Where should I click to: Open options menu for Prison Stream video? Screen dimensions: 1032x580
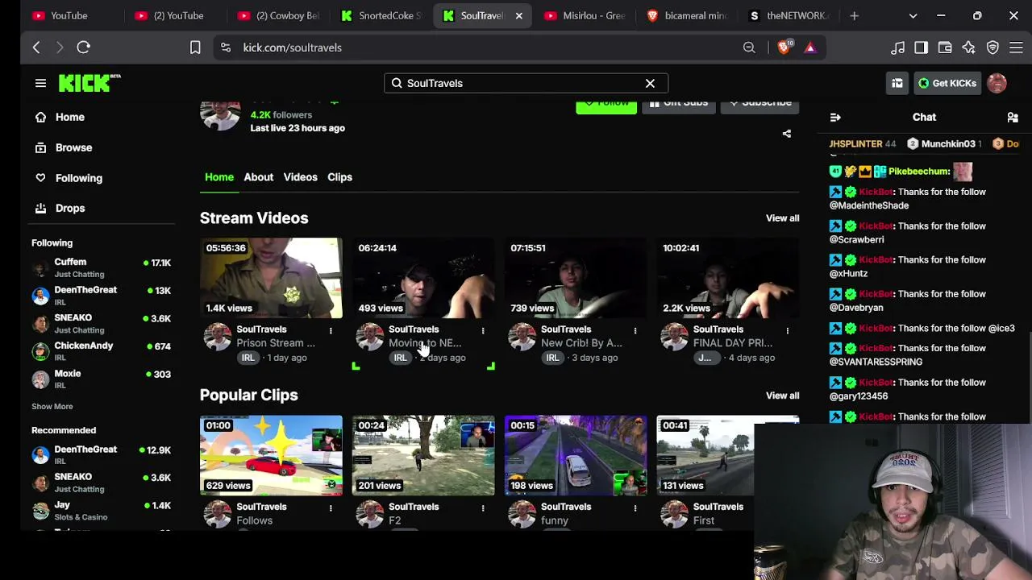[331, 330]
